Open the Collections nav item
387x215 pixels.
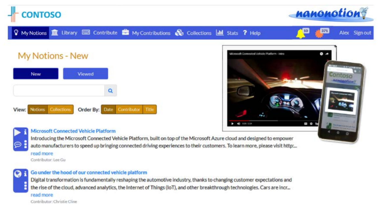click(193, 33)
